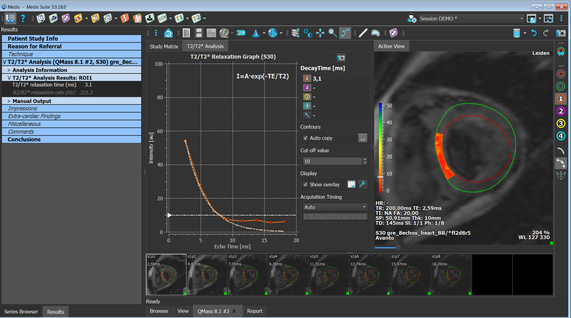
Task: Open the Report tab
Action: click(255, 311)
